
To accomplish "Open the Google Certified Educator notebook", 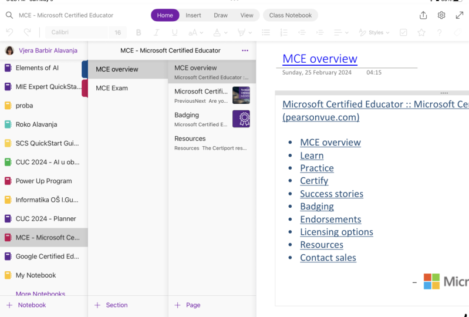I will 43,257.
